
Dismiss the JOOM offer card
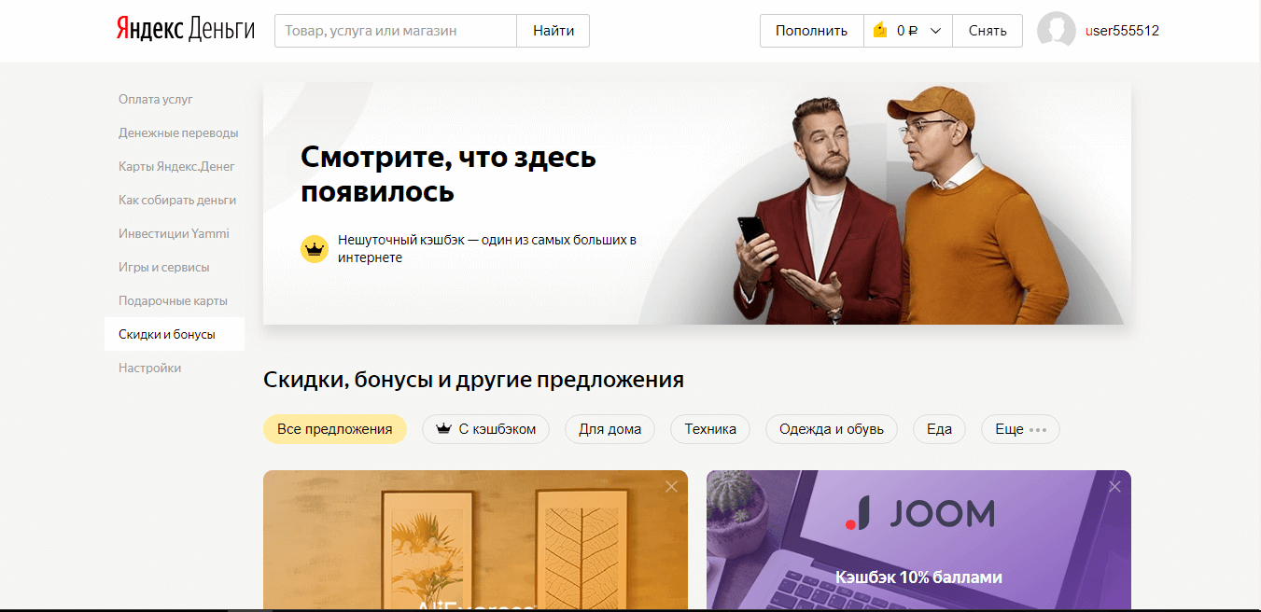click(1114, 486)
